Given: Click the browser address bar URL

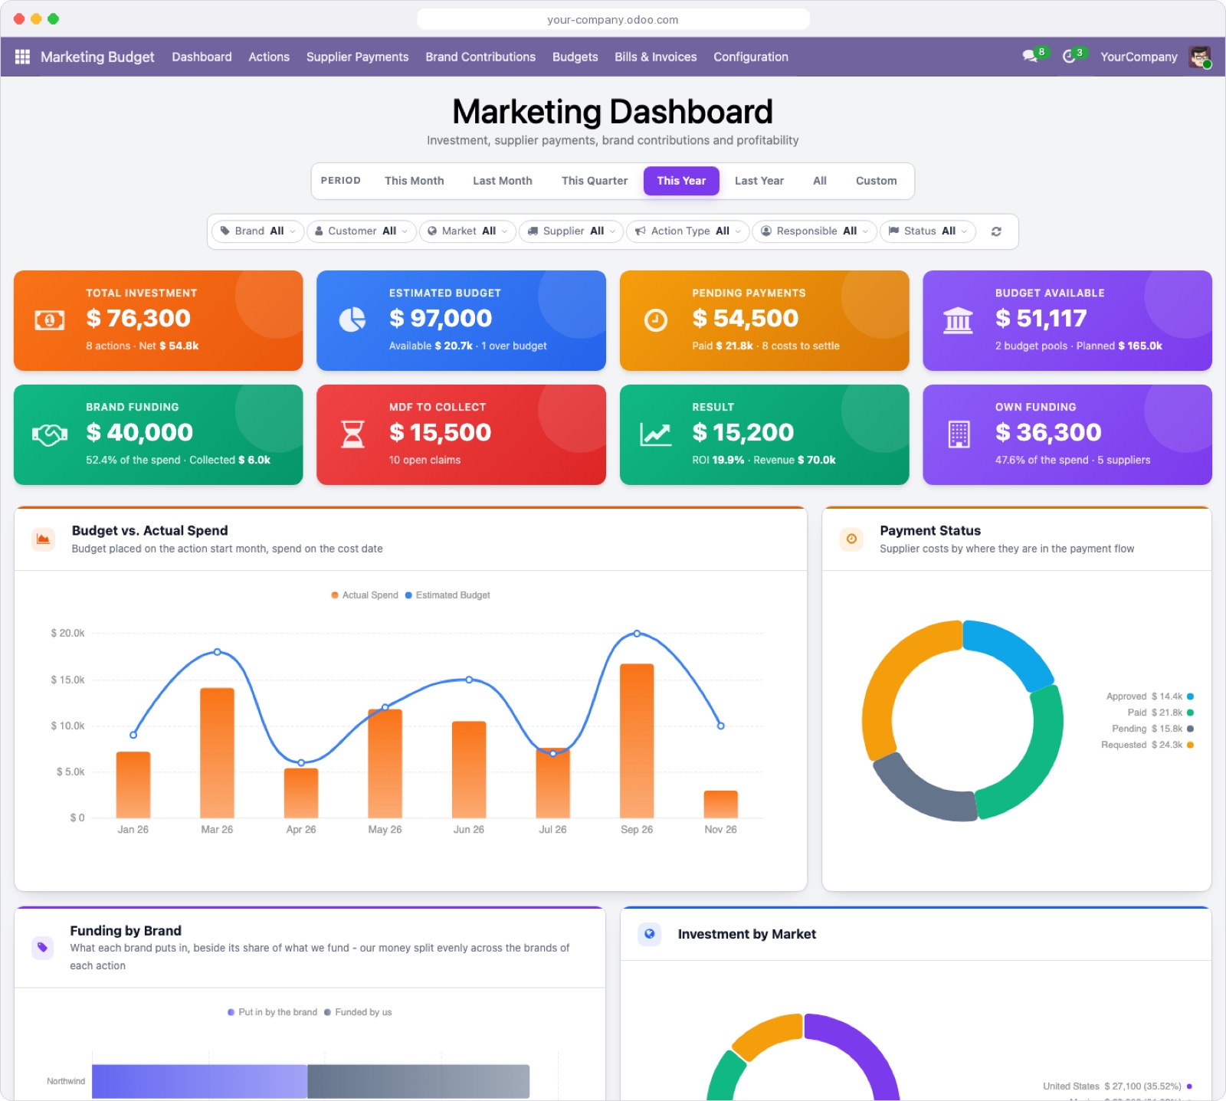Looking at the screenshot, I should pyautogui.click(x=613, y=19).
